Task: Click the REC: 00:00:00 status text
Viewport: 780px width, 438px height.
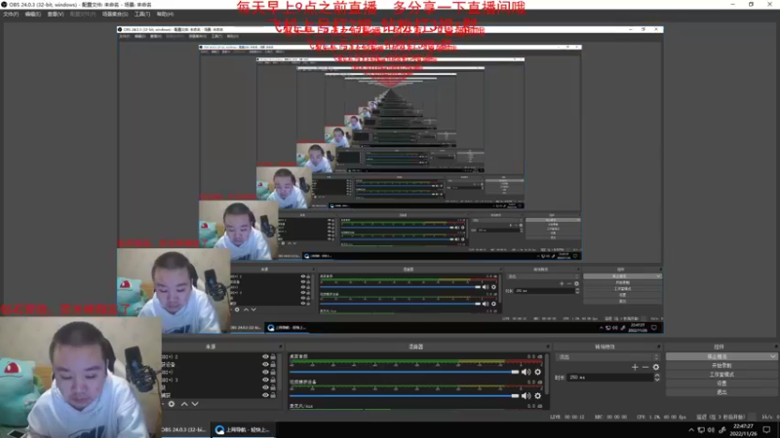Action: (x=612, y=418)
